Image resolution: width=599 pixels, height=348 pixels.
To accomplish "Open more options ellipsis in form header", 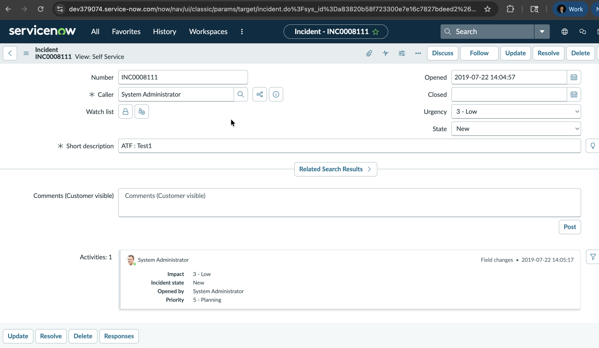I will click(x=418, y=53).
